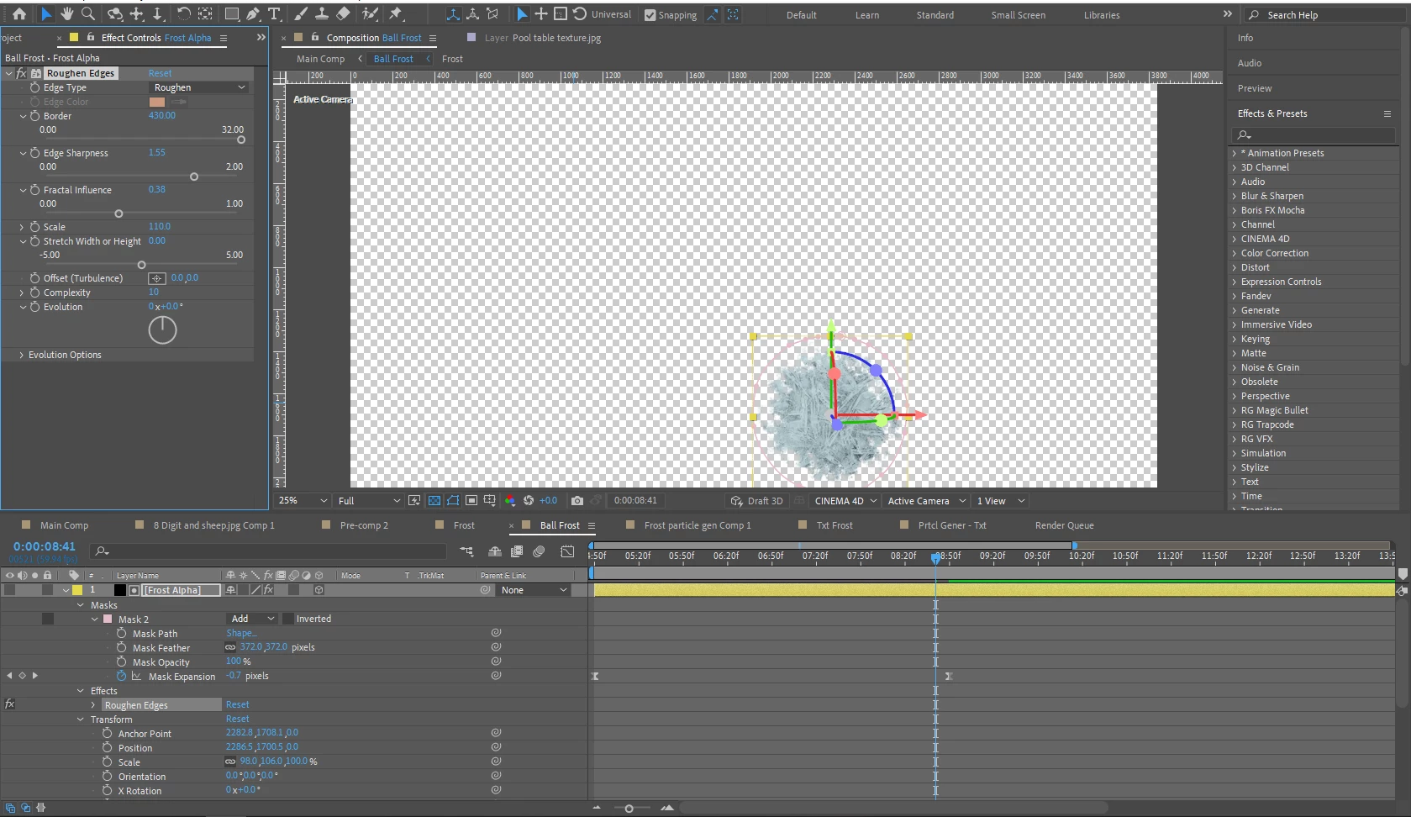Expand Evolution Options group

[x=21, y=355]
